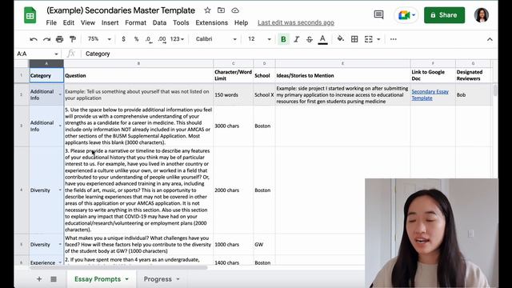Toggle bold formatting

[x=283, y=39]
